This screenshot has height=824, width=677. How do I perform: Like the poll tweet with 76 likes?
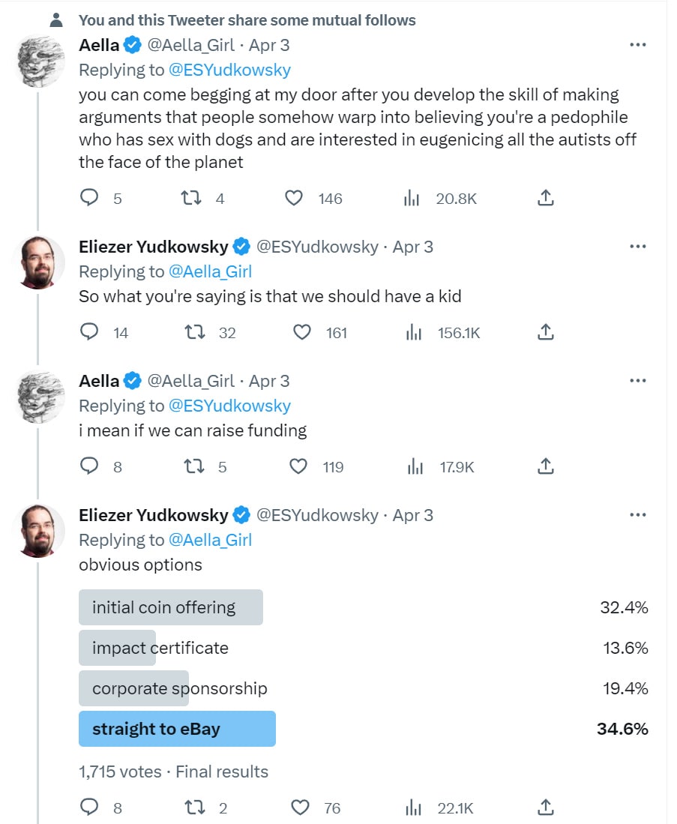[300, 808]
